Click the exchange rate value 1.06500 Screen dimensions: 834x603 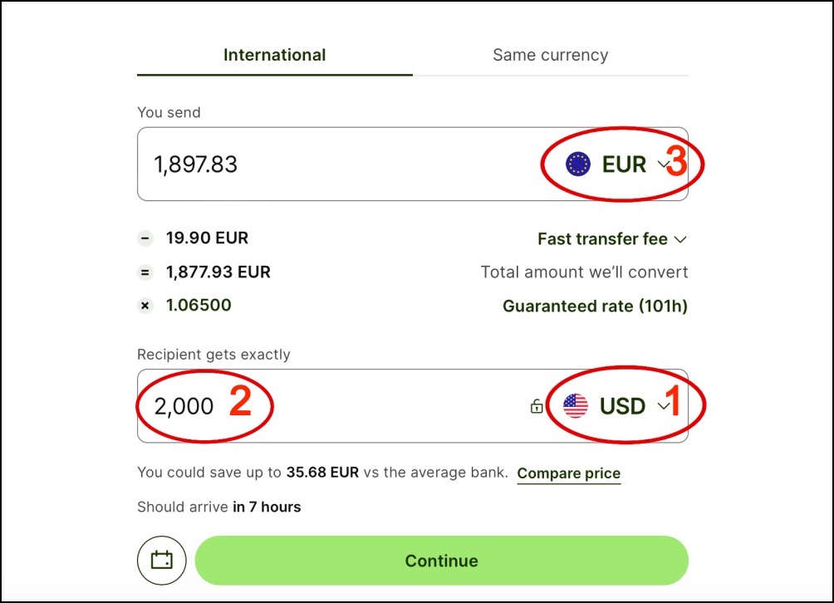pyautogui.click(x=199, y=305)
